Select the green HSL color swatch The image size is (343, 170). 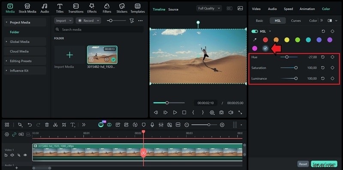(x=298, y=39)
